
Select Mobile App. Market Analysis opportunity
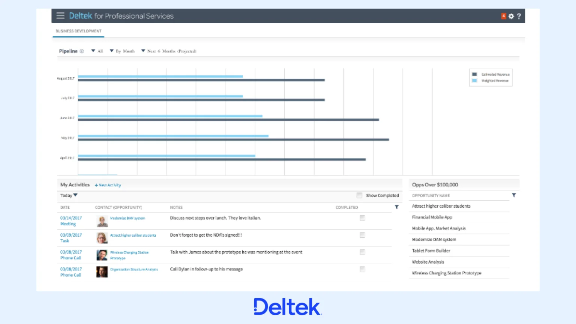point(439,228)
